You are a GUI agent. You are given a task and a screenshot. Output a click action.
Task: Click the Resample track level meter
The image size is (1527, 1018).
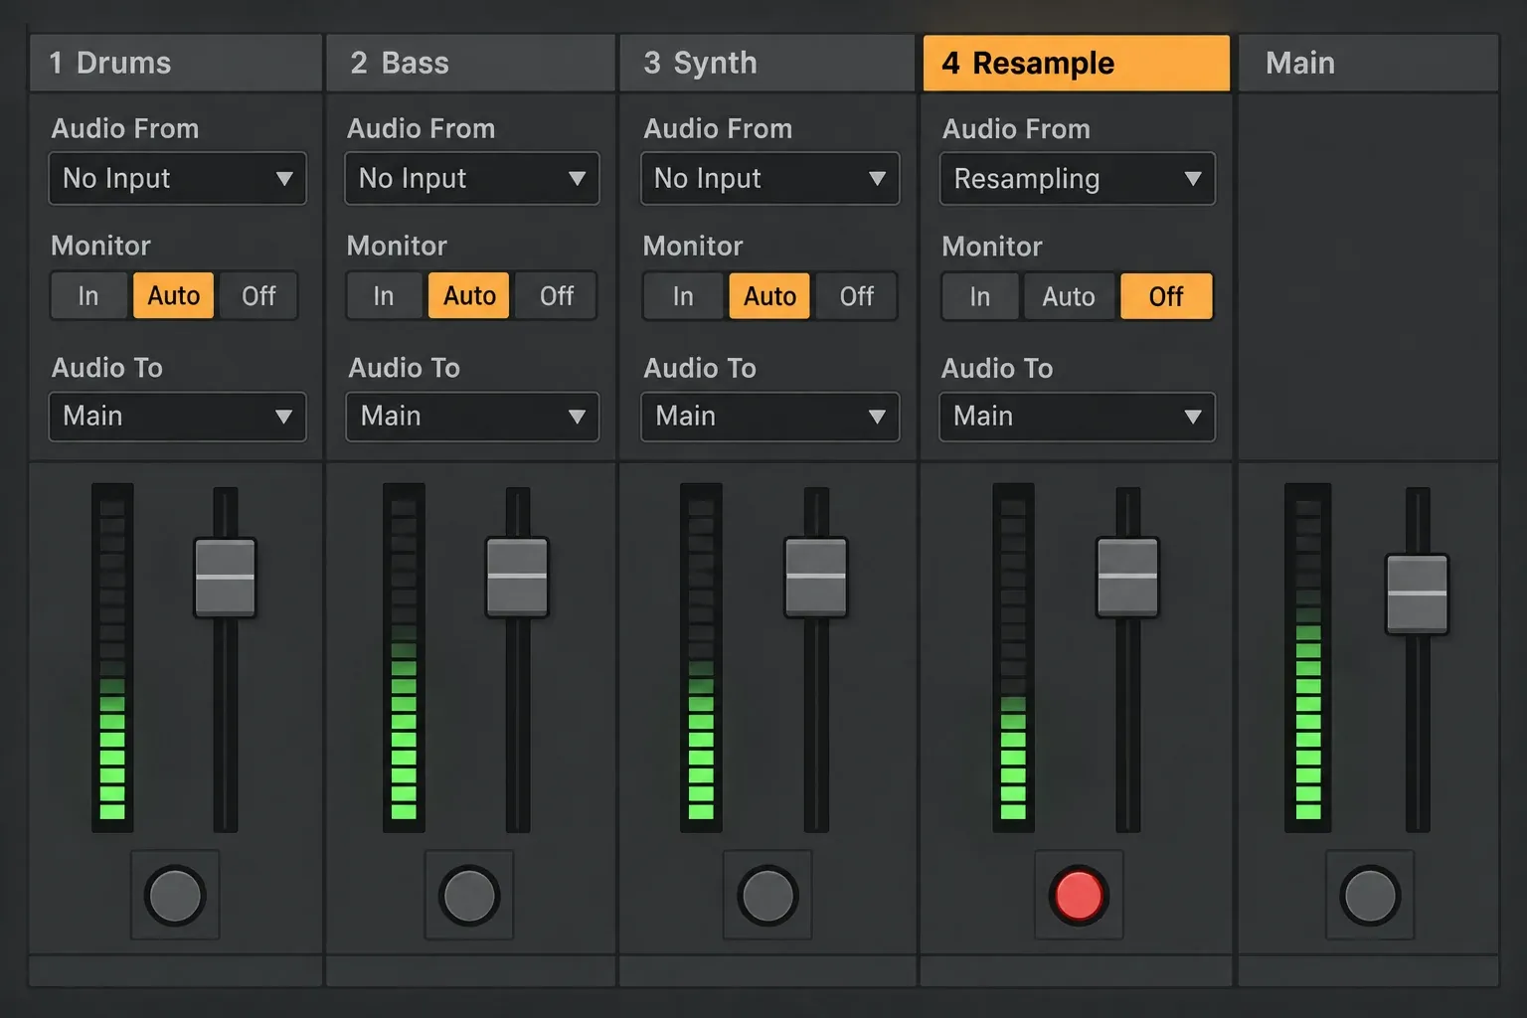pos(1013,657)
